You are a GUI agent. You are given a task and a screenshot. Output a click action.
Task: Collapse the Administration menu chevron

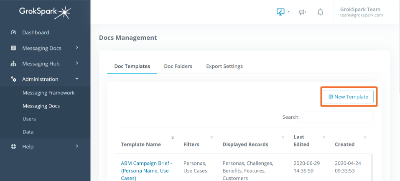[77, 79]
